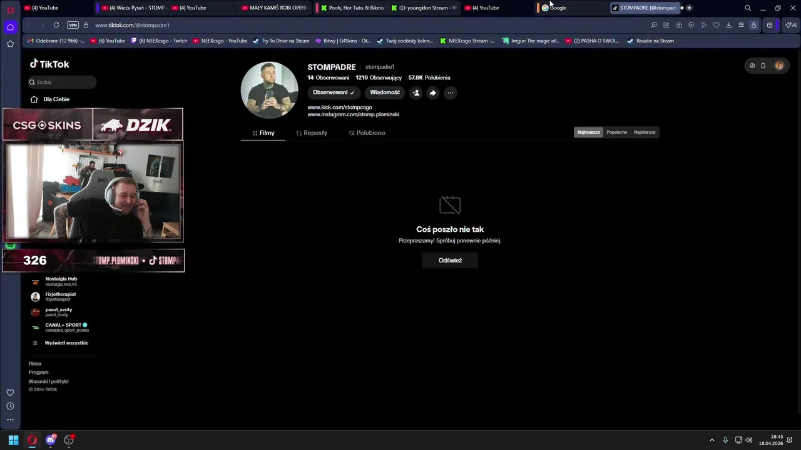Screen dimensions: 801x450
Task: Toggle the VPN badge in the address bar
Action: tap(73, 25)
